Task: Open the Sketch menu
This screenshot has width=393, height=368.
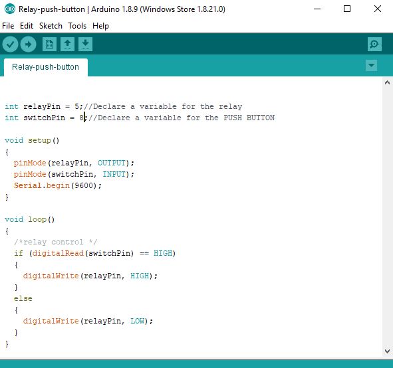Action: point(51,26)
